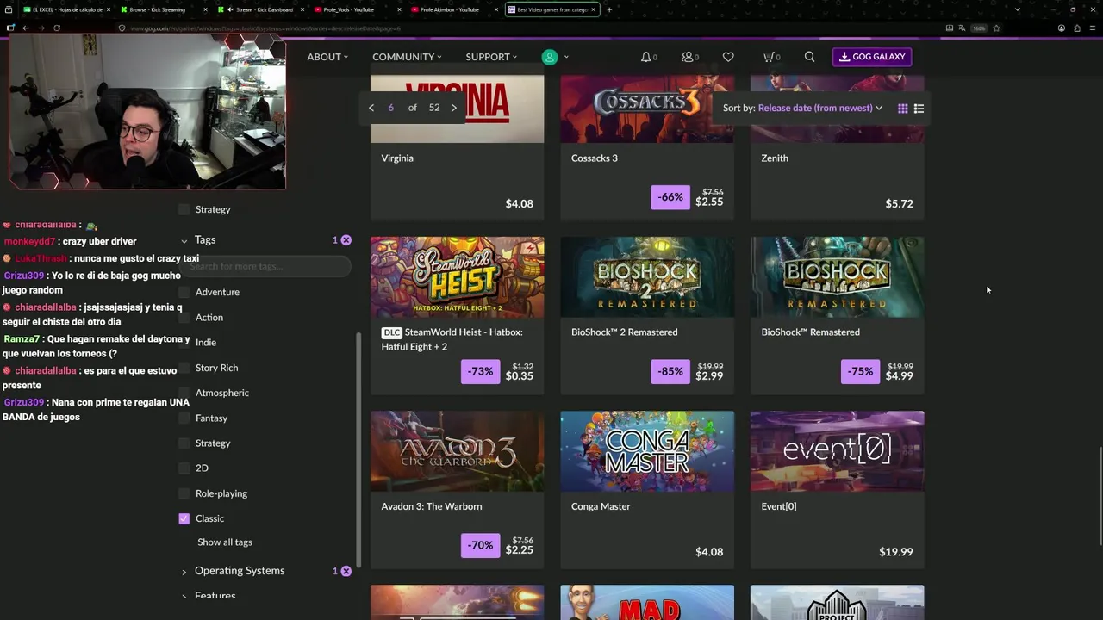The width and height of the screenshot is (1103, 620).
Task: Open the BioShock Remastered cover image
Action: (x=837, y=277)
